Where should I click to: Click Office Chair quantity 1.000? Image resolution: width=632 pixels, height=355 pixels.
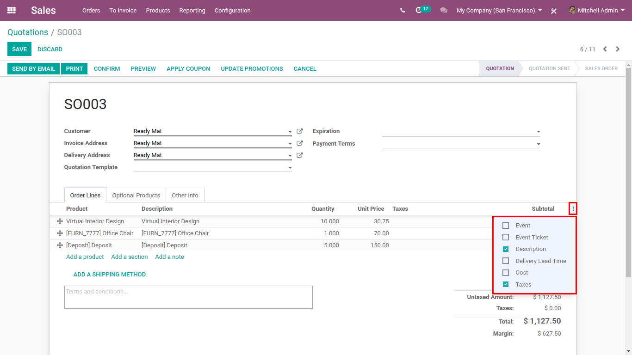point(331,233)
